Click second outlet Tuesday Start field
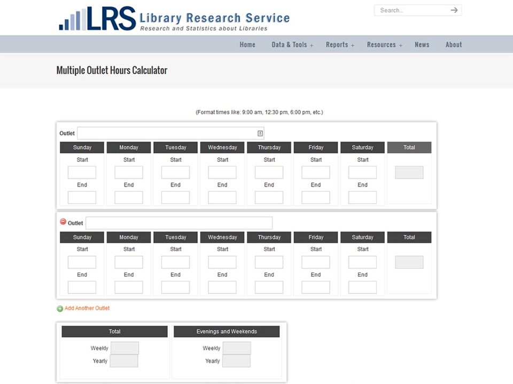The image size is (513, 384). 175,262
